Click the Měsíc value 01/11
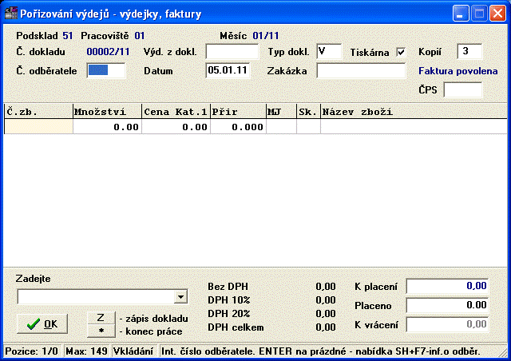511x361 pixels. pos(266,36)
